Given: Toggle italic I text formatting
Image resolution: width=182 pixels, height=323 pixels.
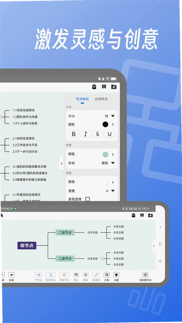Looking at the screenshot, I should (x=86, y=134).
